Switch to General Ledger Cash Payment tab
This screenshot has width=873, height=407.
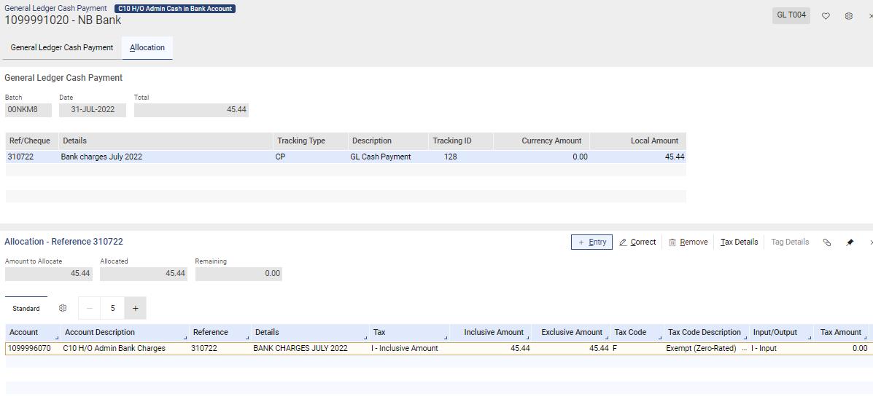62,48
